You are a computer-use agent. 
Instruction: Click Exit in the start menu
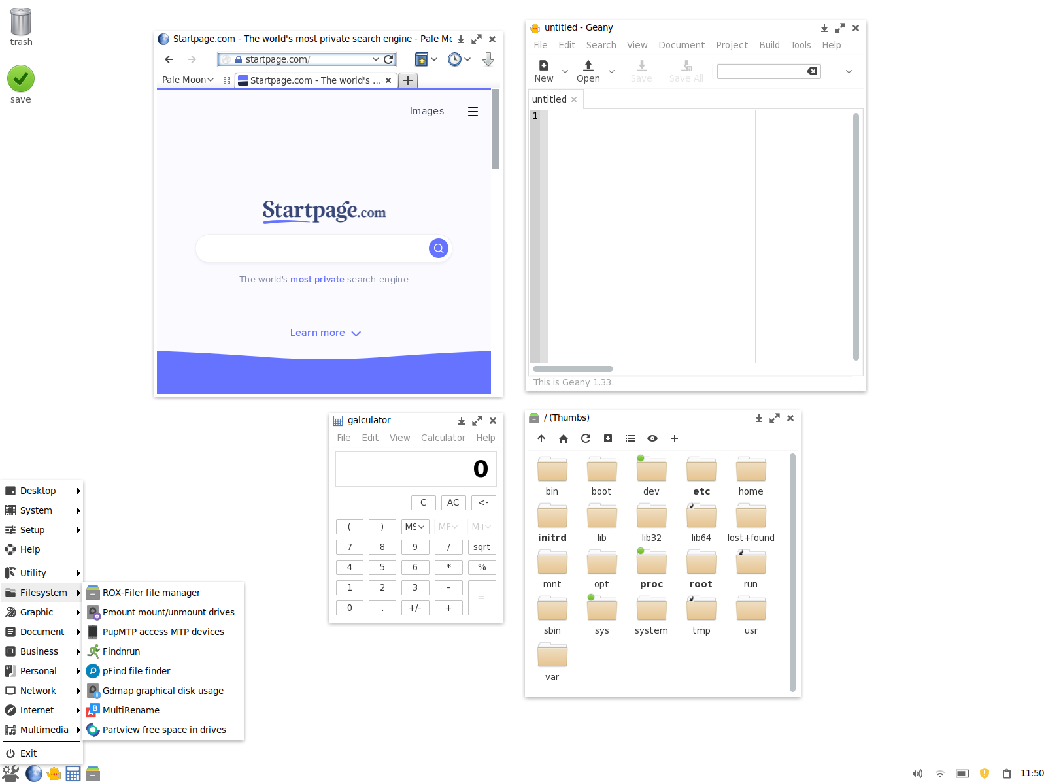click(x=42, y=753)
